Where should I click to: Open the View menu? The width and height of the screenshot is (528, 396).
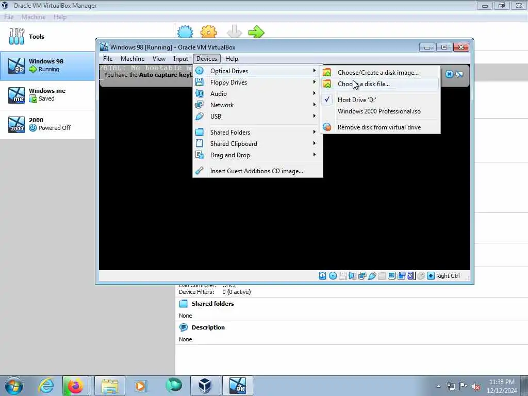159,59
